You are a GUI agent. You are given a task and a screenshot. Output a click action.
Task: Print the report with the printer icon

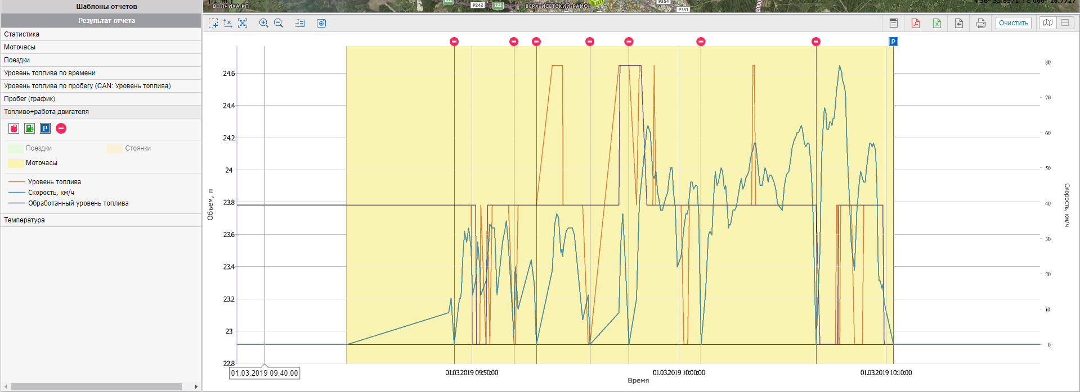(981, 23)
